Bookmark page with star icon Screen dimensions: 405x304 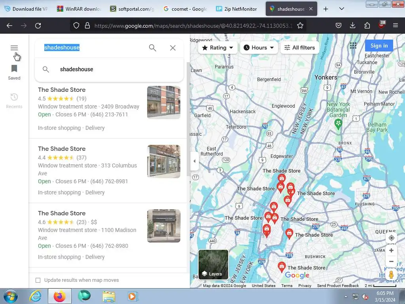click(300, 25)
